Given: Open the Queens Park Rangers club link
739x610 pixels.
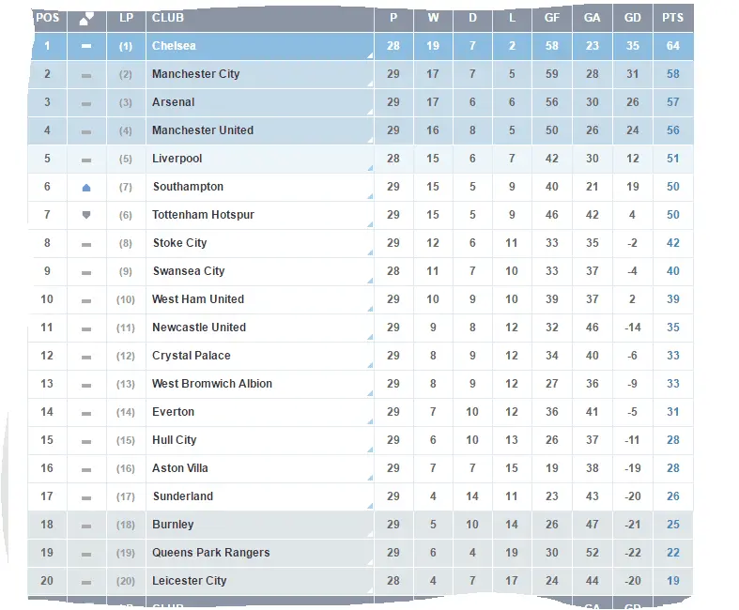Looking at the screenshot, I should pos(210,553).
